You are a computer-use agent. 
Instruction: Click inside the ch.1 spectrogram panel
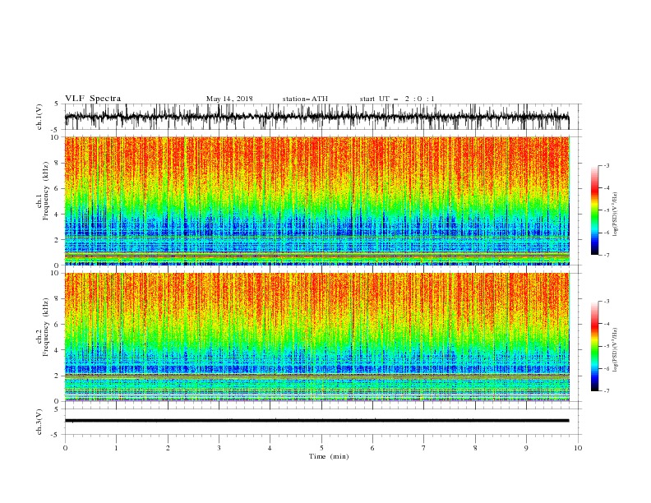coord(316,201)
